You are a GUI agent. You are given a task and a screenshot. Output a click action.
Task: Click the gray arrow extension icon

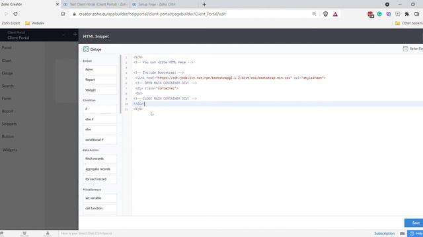[x=398, y=14]
